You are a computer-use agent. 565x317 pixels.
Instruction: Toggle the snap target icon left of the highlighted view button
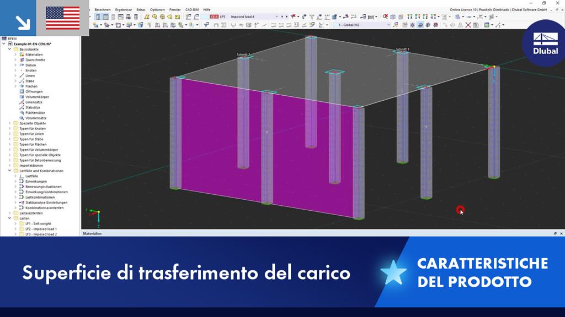pos(413,25)
